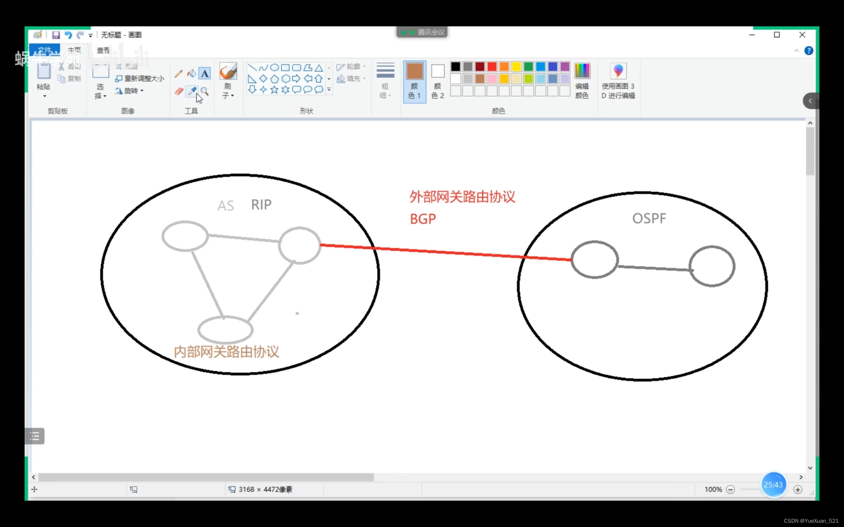The height and width of the screenshot is (527, 844).
Task: Choose the Cloud callout shape
Action: click(319, 90)
